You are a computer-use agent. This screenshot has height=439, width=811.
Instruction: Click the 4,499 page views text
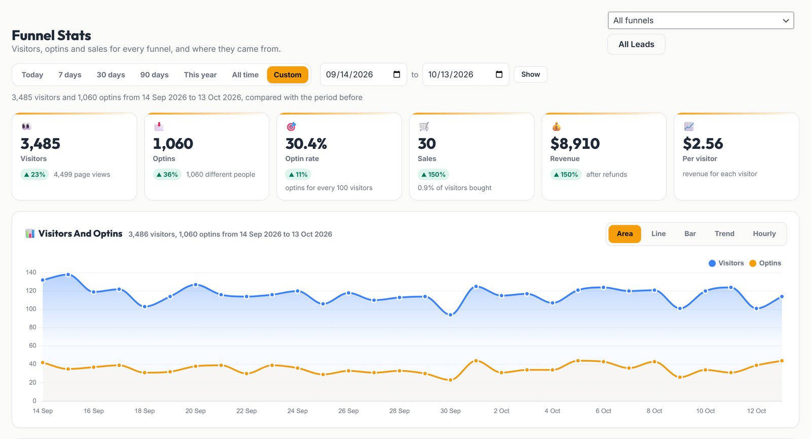pos(82,175)
